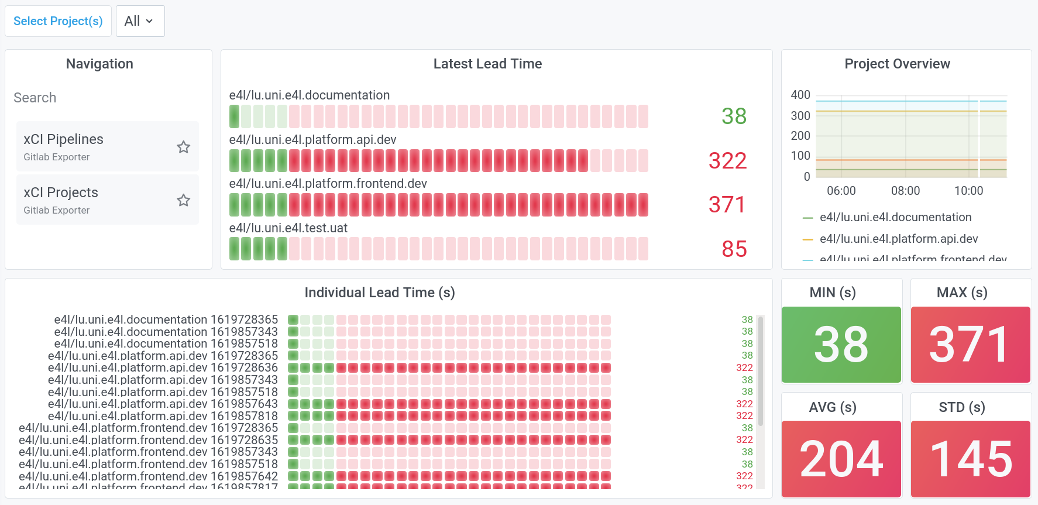Viewport: 1038px width, 505px height.
Task: Open the Project Overview panel title menu
Action: (x=897, y=64)
